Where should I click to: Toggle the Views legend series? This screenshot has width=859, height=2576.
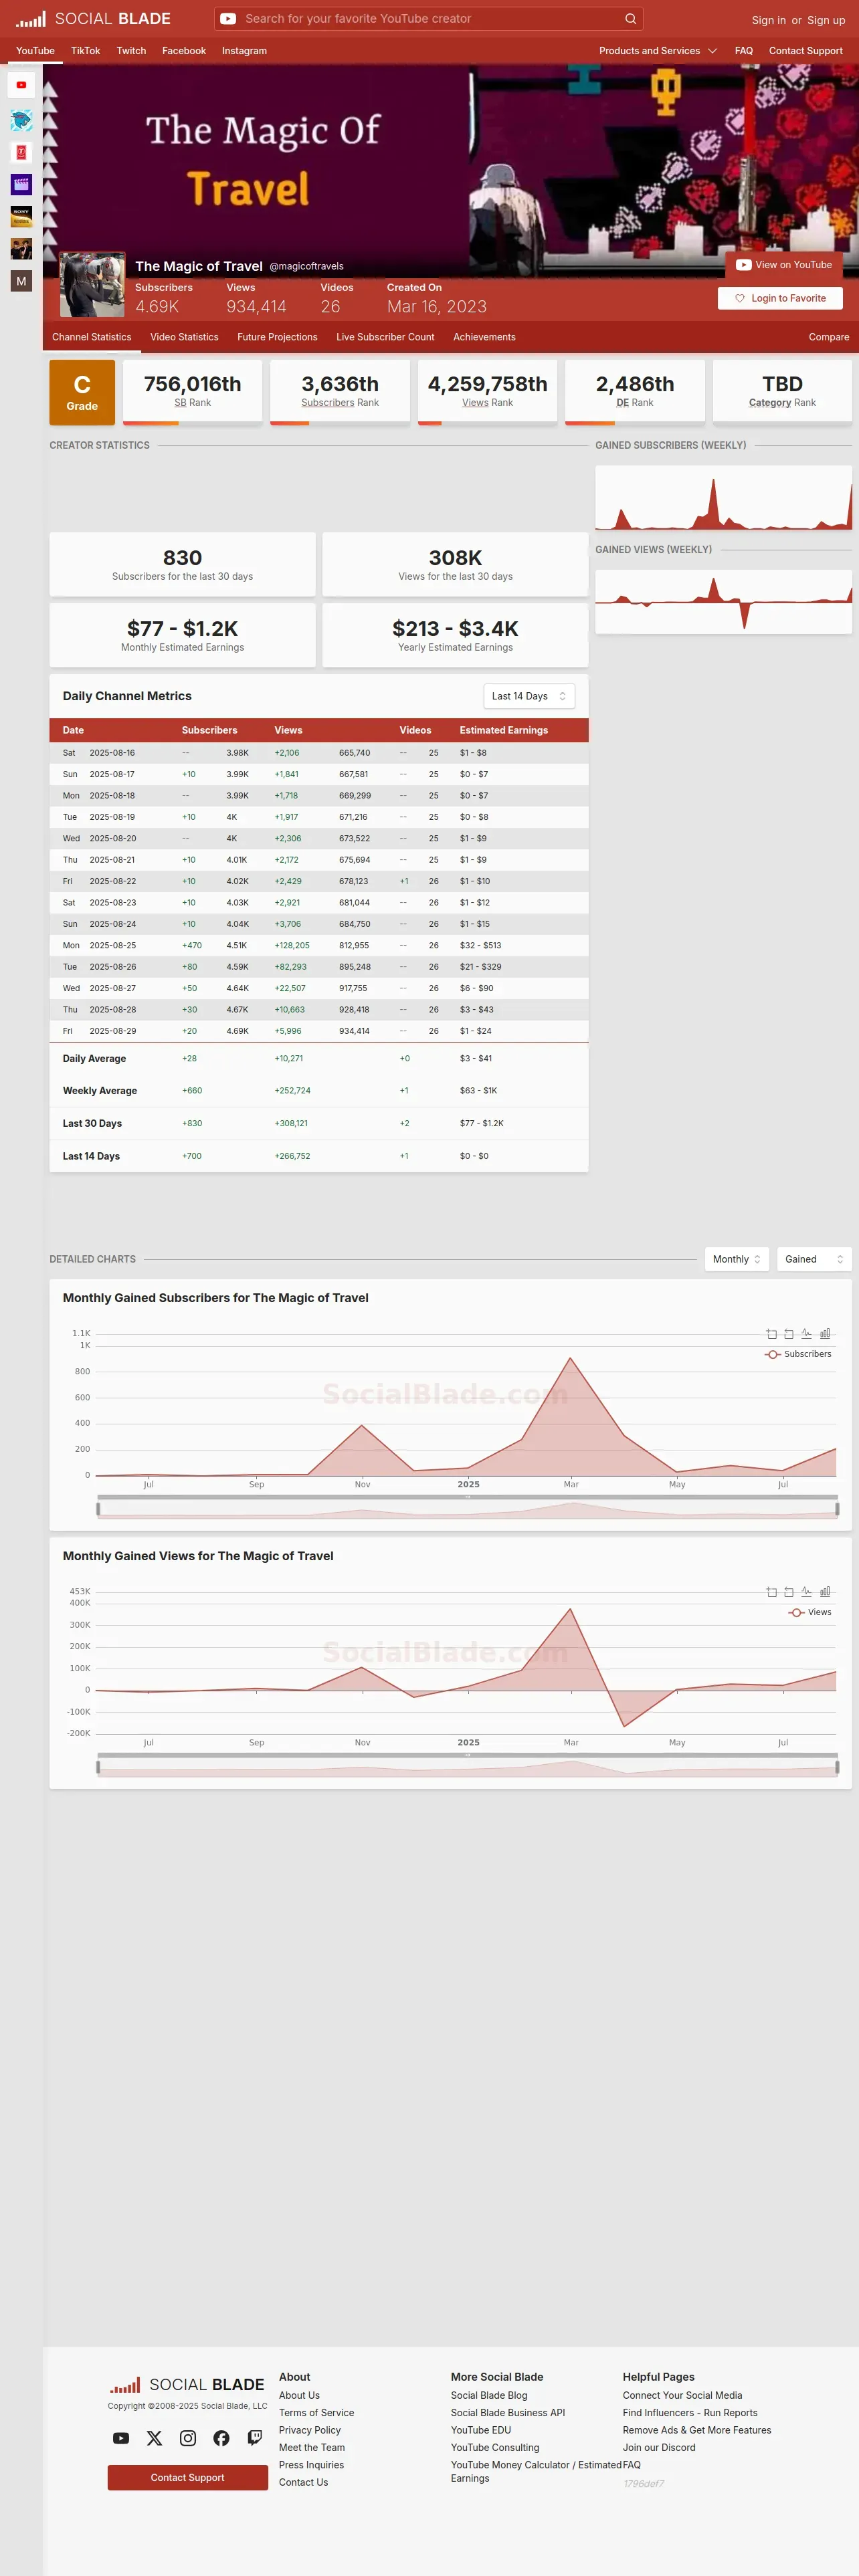[x=810, y=1612]
